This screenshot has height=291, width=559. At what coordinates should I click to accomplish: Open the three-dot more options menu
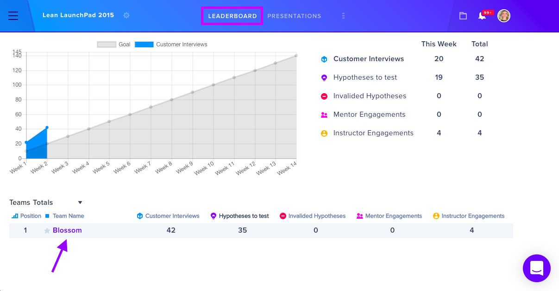pos(343,16)
